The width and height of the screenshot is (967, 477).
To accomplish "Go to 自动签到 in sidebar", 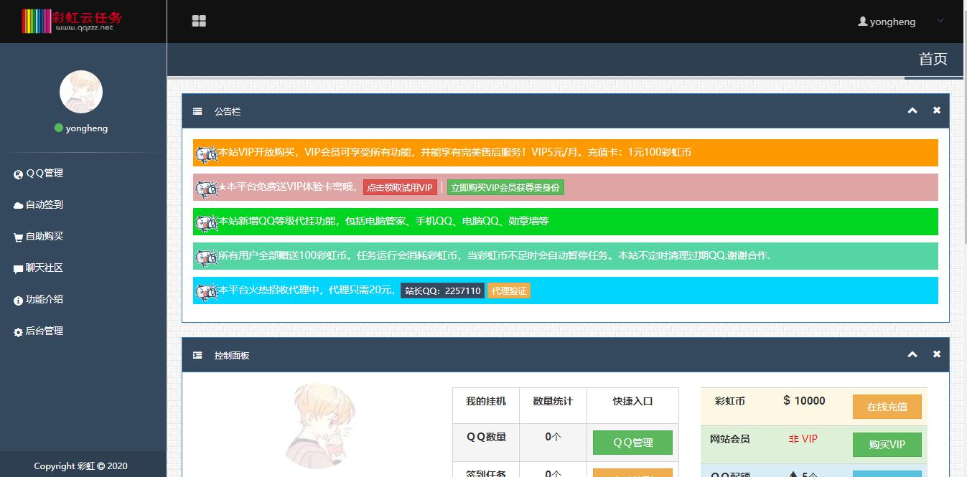I will click(44, 205).
